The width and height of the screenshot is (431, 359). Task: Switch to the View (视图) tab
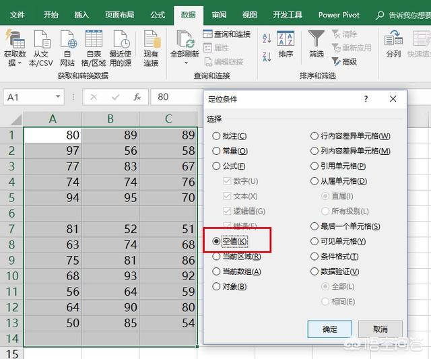(249, 15)
